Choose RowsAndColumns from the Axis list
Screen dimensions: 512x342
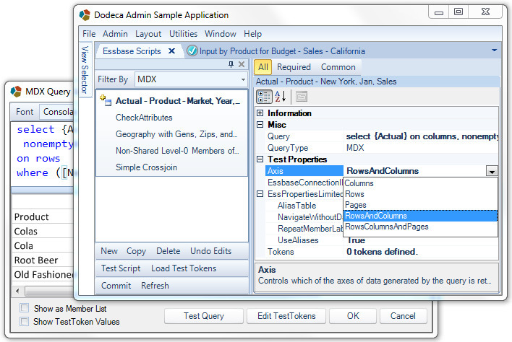[421, 216]
